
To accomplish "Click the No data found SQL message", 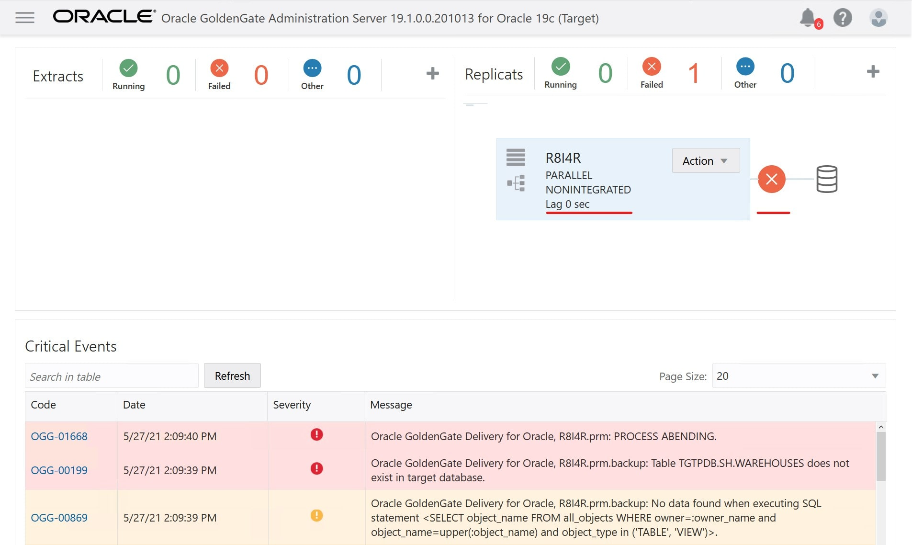I will coord(596,518).
